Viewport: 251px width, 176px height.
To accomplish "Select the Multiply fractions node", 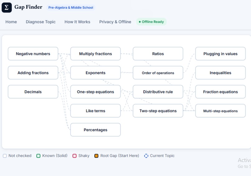I will click(x=95, y=54).
